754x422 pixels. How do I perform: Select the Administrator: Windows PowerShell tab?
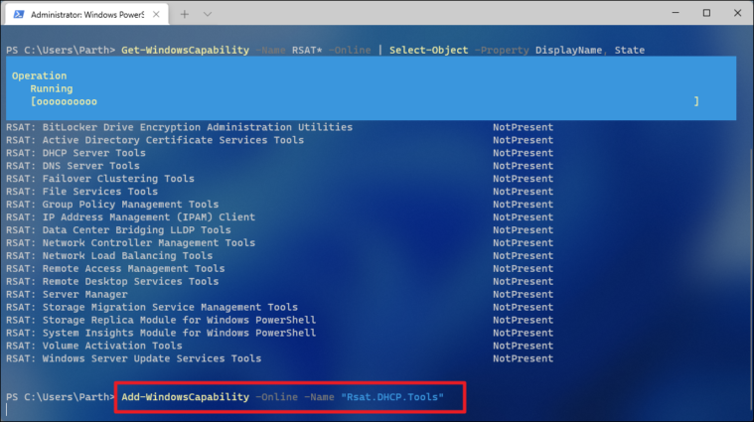click(x=87, y=15)
